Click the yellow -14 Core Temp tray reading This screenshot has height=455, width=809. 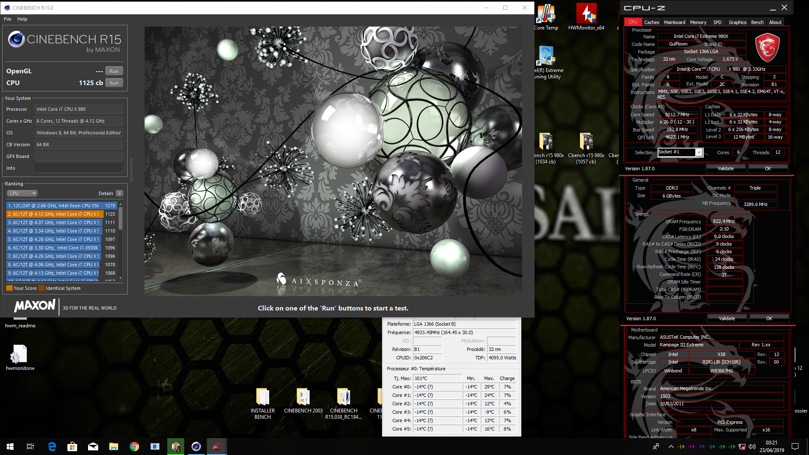(681, 447)
